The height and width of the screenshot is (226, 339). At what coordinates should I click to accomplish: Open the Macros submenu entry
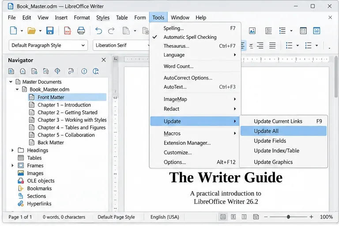[195, 133]
